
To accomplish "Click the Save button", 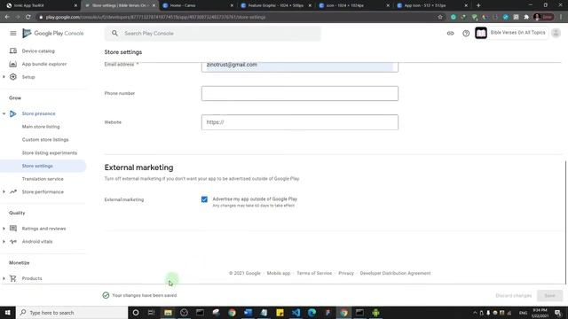I will (x=549, y=295).
